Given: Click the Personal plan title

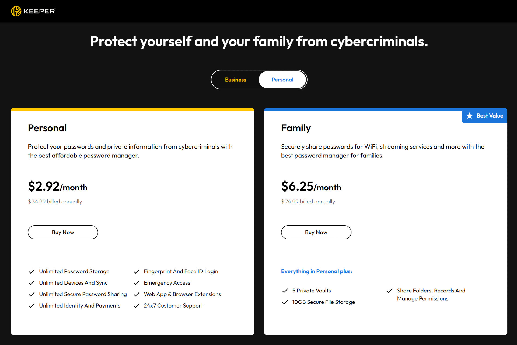Looking at the screenshot, I should click(x=47, y=128).
